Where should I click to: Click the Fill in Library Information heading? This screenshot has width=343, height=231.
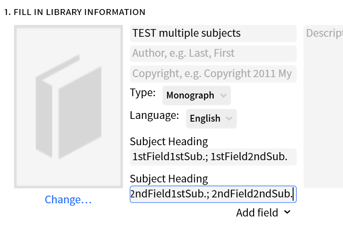tap(75, 12)
